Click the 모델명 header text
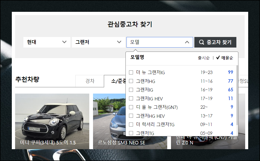 (137, 57)
